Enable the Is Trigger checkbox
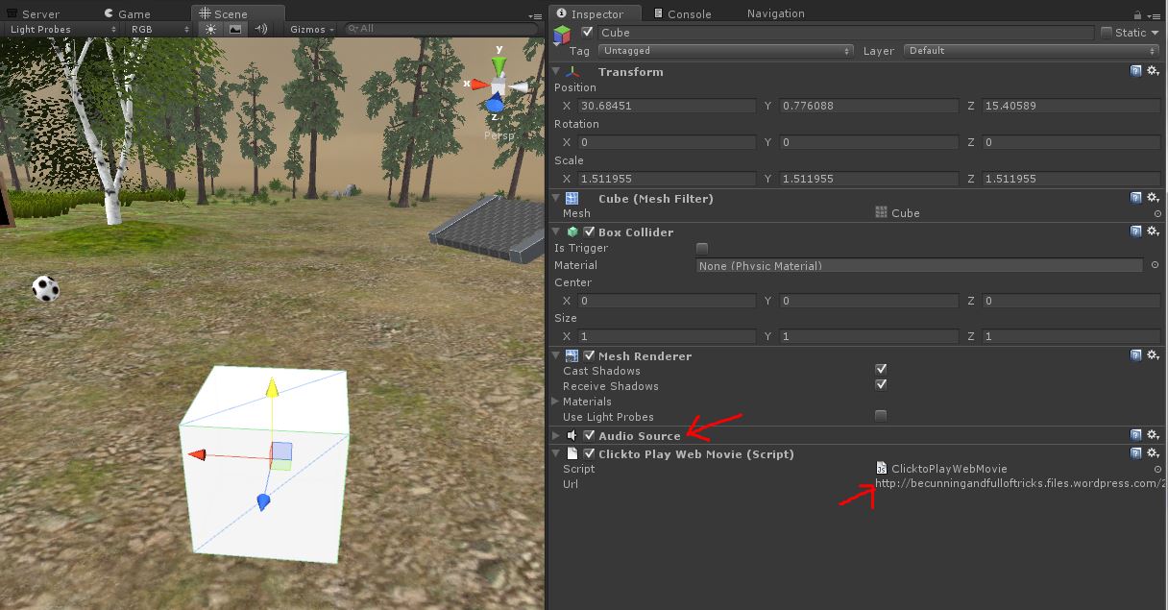 pos(702,248)
